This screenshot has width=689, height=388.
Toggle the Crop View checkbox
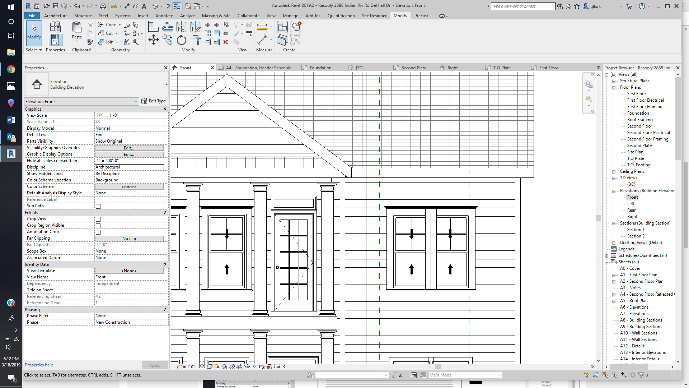98,219
